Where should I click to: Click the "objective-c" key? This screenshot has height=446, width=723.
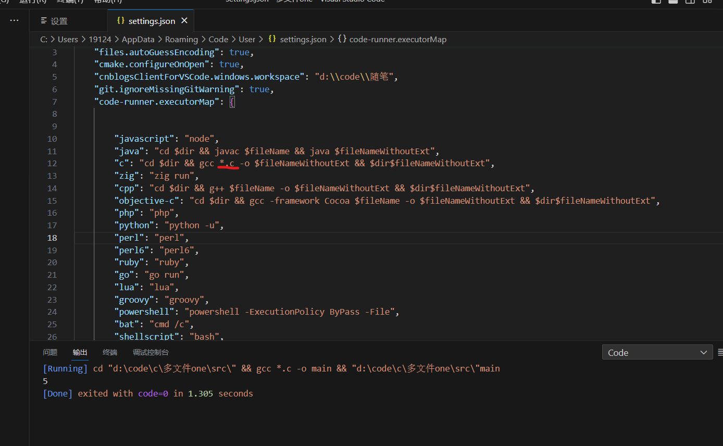pos(147,201)
